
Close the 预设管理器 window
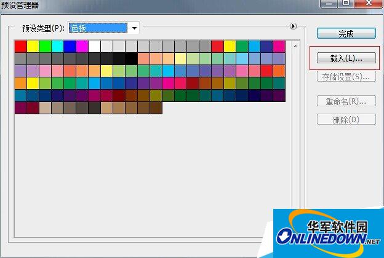click(369, 4)
